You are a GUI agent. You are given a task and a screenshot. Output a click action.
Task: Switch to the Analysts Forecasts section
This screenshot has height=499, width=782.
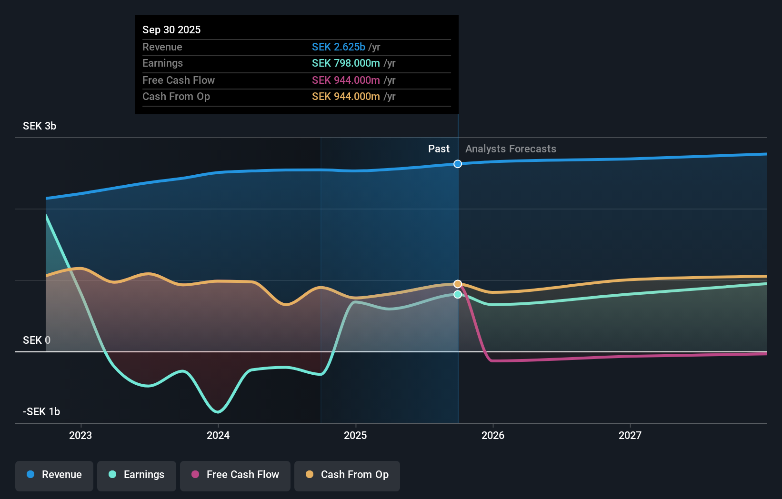510,149
